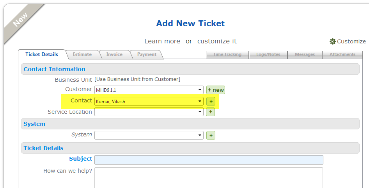Switch to the Attachments tab
The height and width of the screenshot is (188, 369).
(342, 55)
